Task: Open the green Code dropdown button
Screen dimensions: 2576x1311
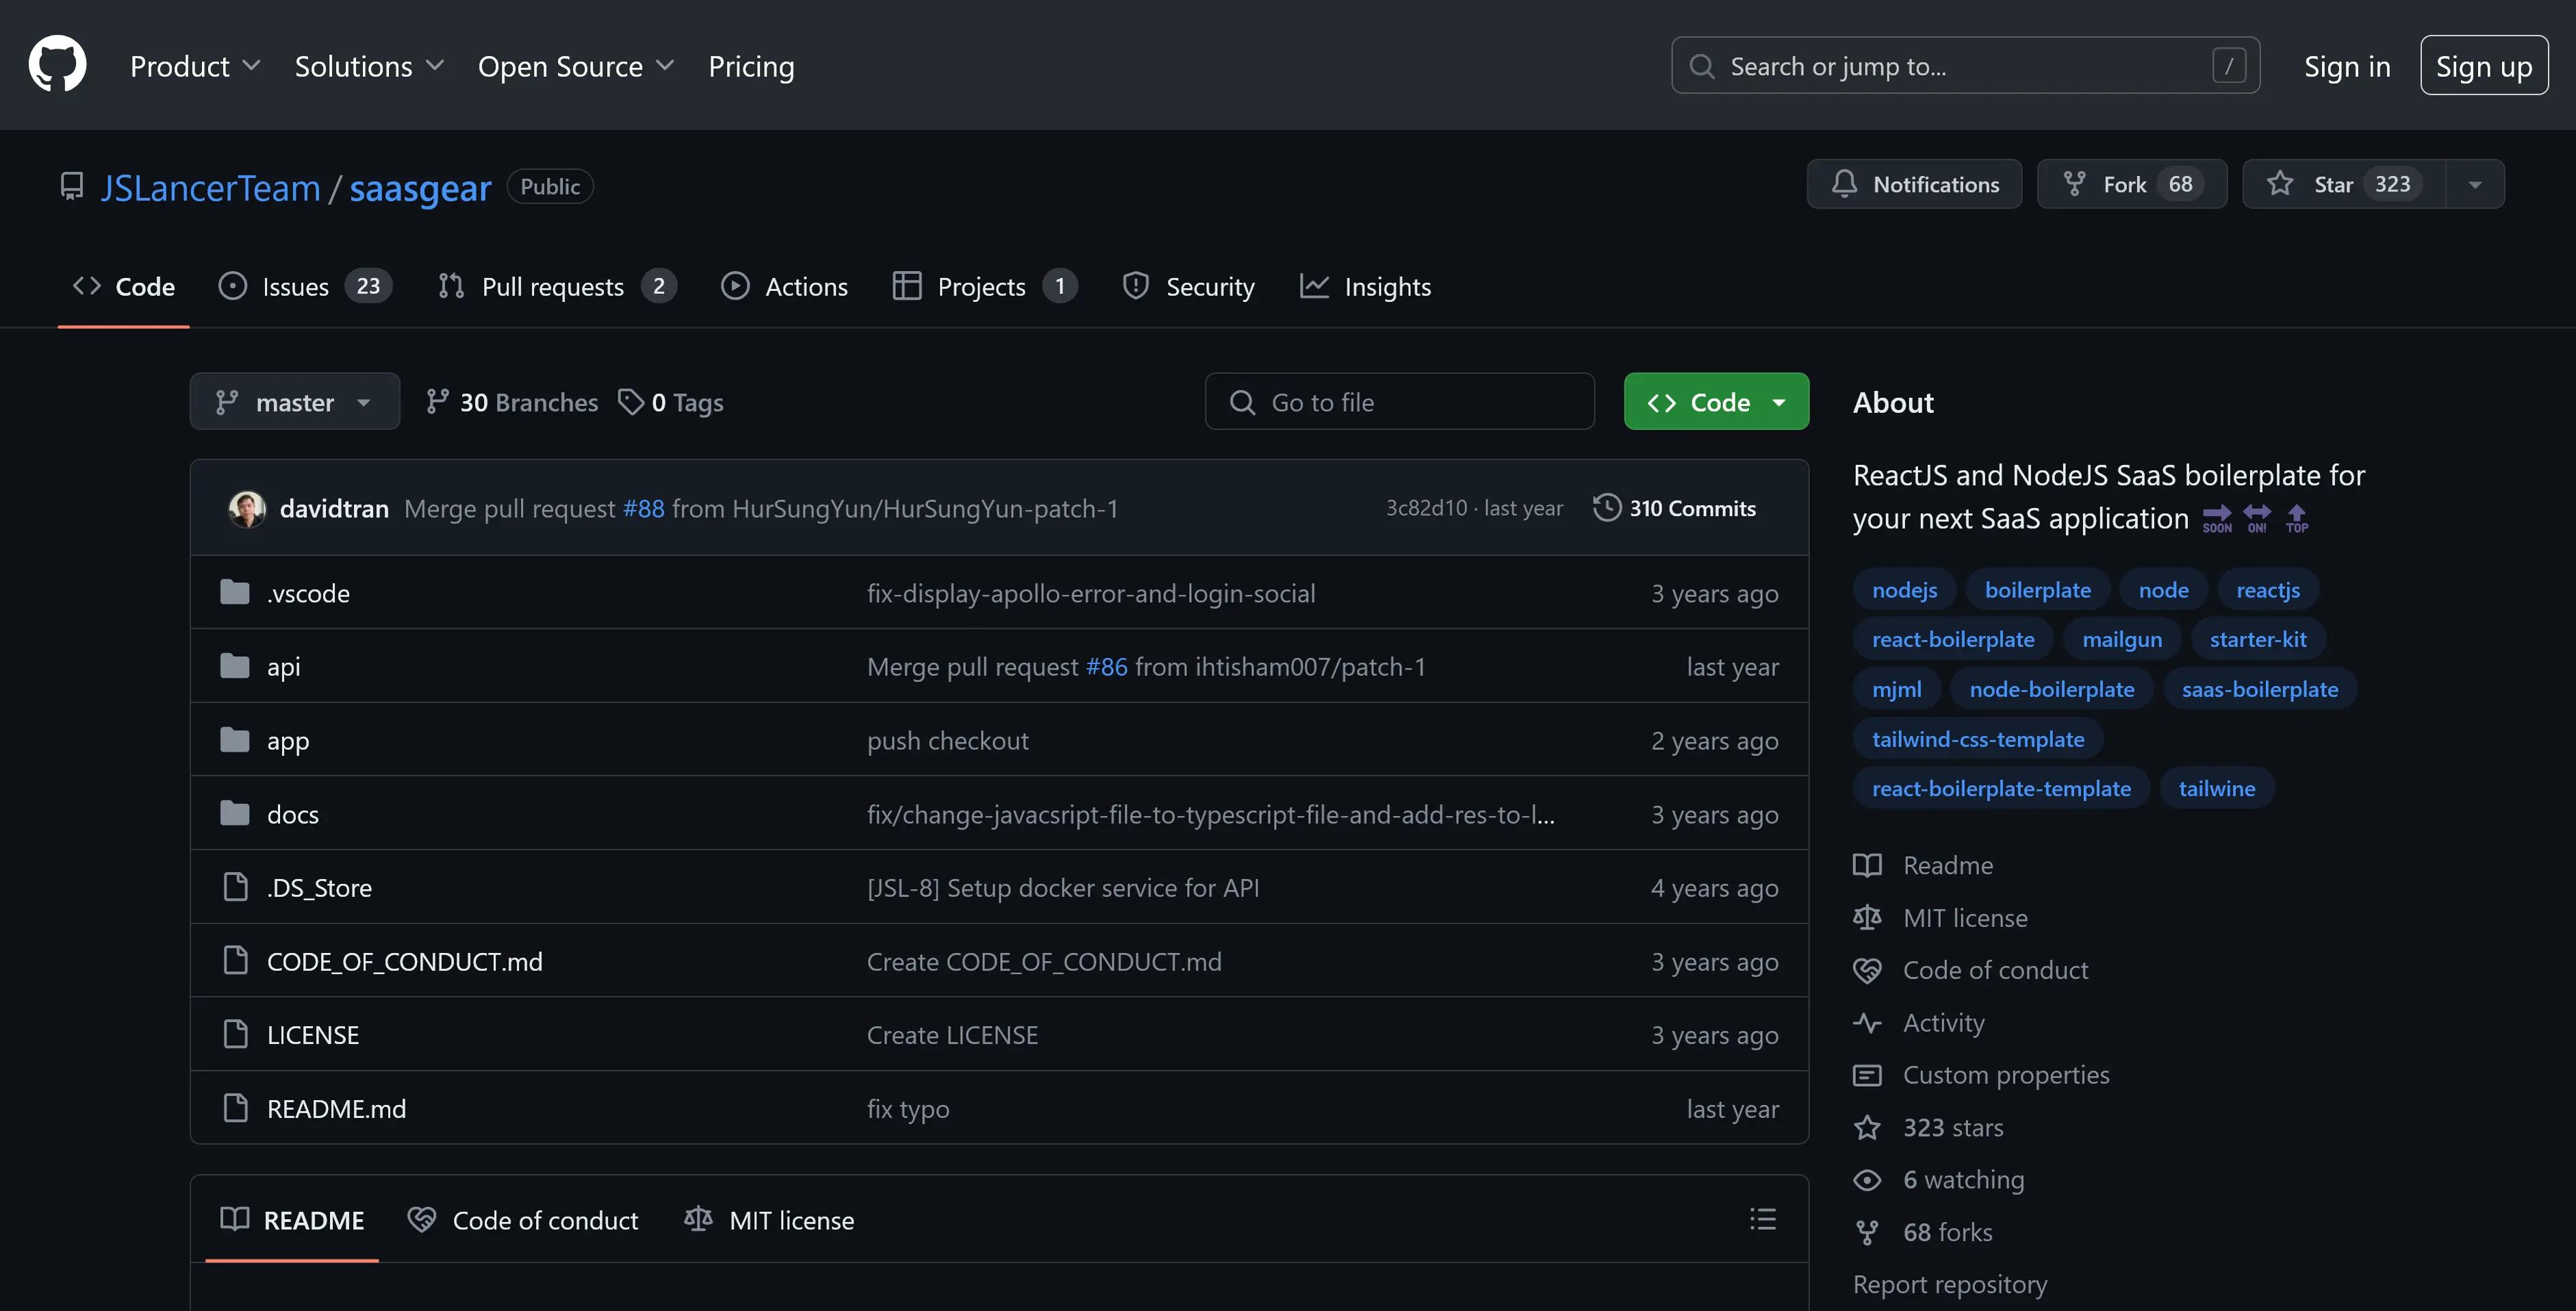Action: [1716, 402]
